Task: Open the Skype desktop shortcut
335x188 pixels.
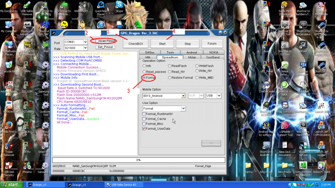Action: (x=119, y=5)
